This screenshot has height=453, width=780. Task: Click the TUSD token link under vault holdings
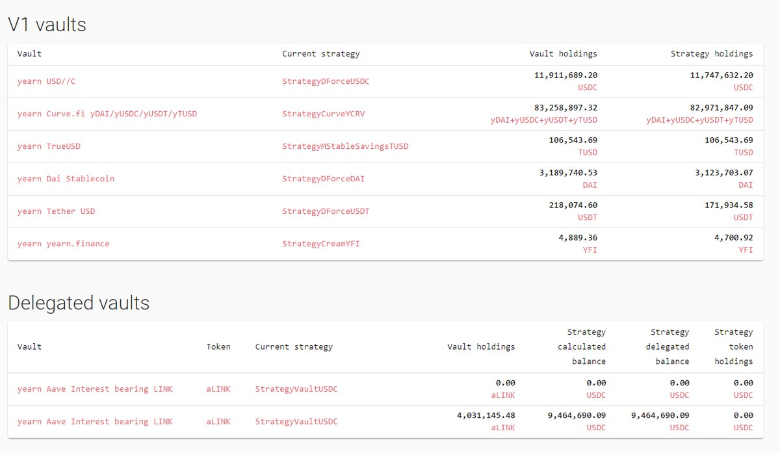coord(588,152)
